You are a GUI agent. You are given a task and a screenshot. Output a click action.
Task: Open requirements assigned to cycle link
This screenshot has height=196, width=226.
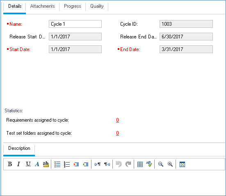(x=117, y=120)
